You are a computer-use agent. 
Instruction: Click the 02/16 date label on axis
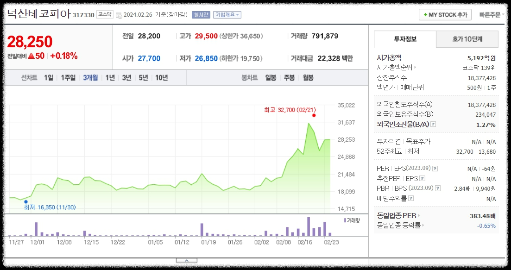[x=305, y=242]
